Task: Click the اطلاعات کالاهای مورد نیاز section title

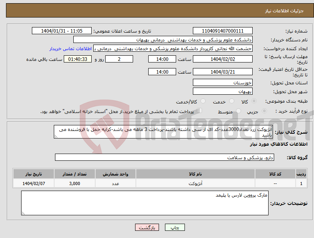Action: [x=279, y=144]
